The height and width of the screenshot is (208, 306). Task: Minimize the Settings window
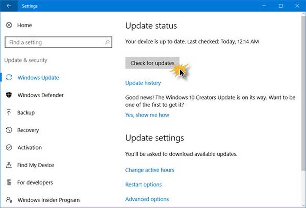pyautogui.click(x=264, y=6)
